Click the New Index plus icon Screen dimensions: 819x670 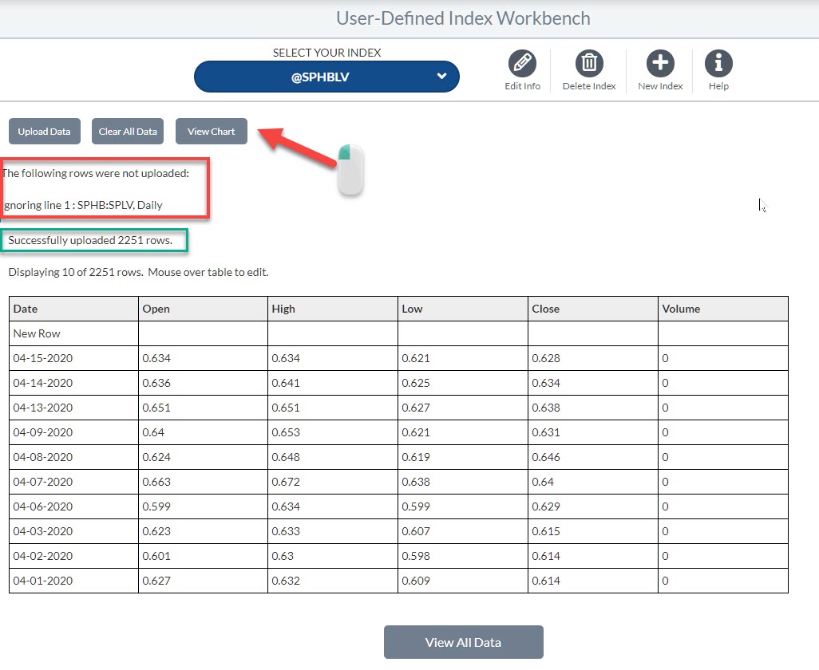[660, 64]
